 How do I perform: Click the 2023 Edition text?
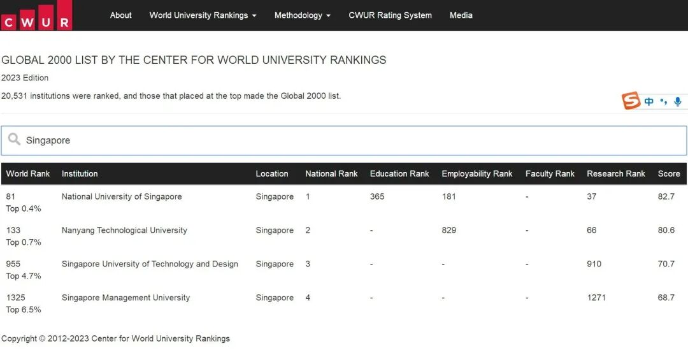coord(25,78)
